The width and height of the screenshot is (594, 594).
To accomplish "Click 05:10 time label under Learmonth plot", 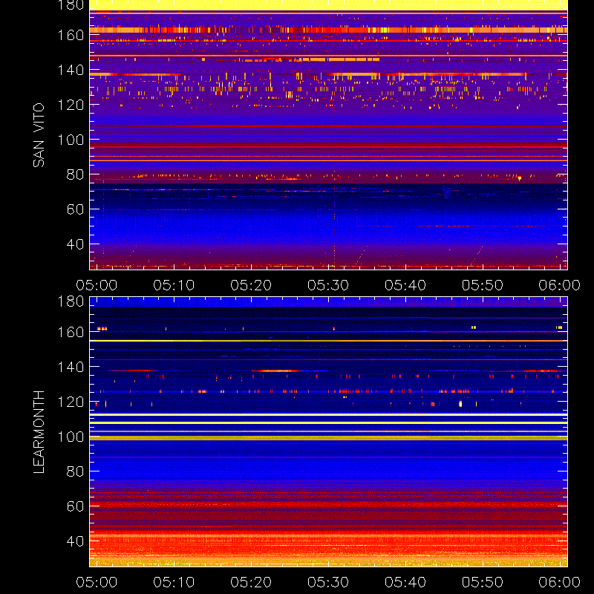I will click(174, 582).
